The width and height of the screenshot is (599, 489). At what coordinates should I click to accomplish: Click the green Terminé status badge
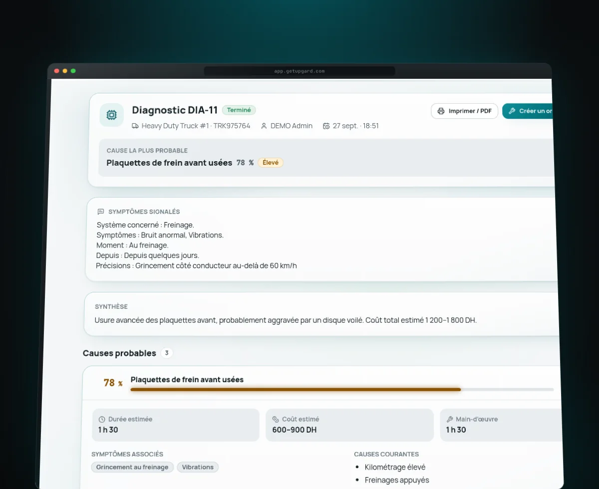click(239, 110)
